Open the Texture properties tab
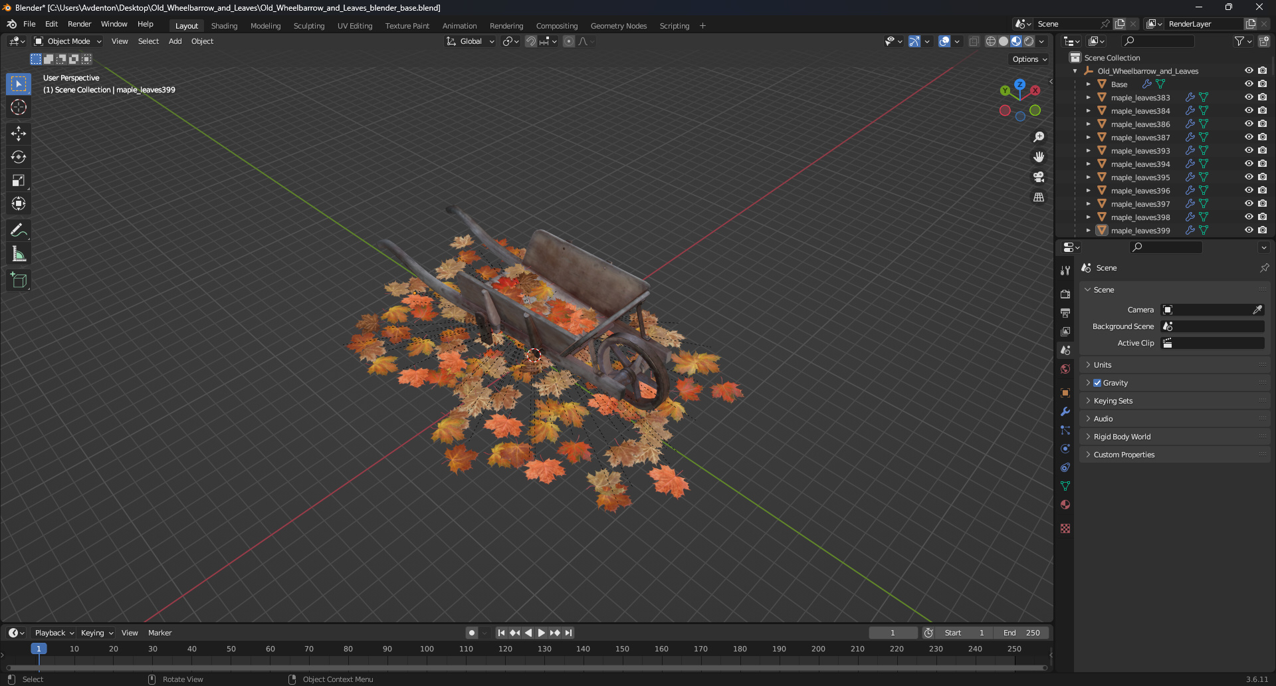Image resolution: width=1276 pixels, height=686 pixels. point(1065,528)
